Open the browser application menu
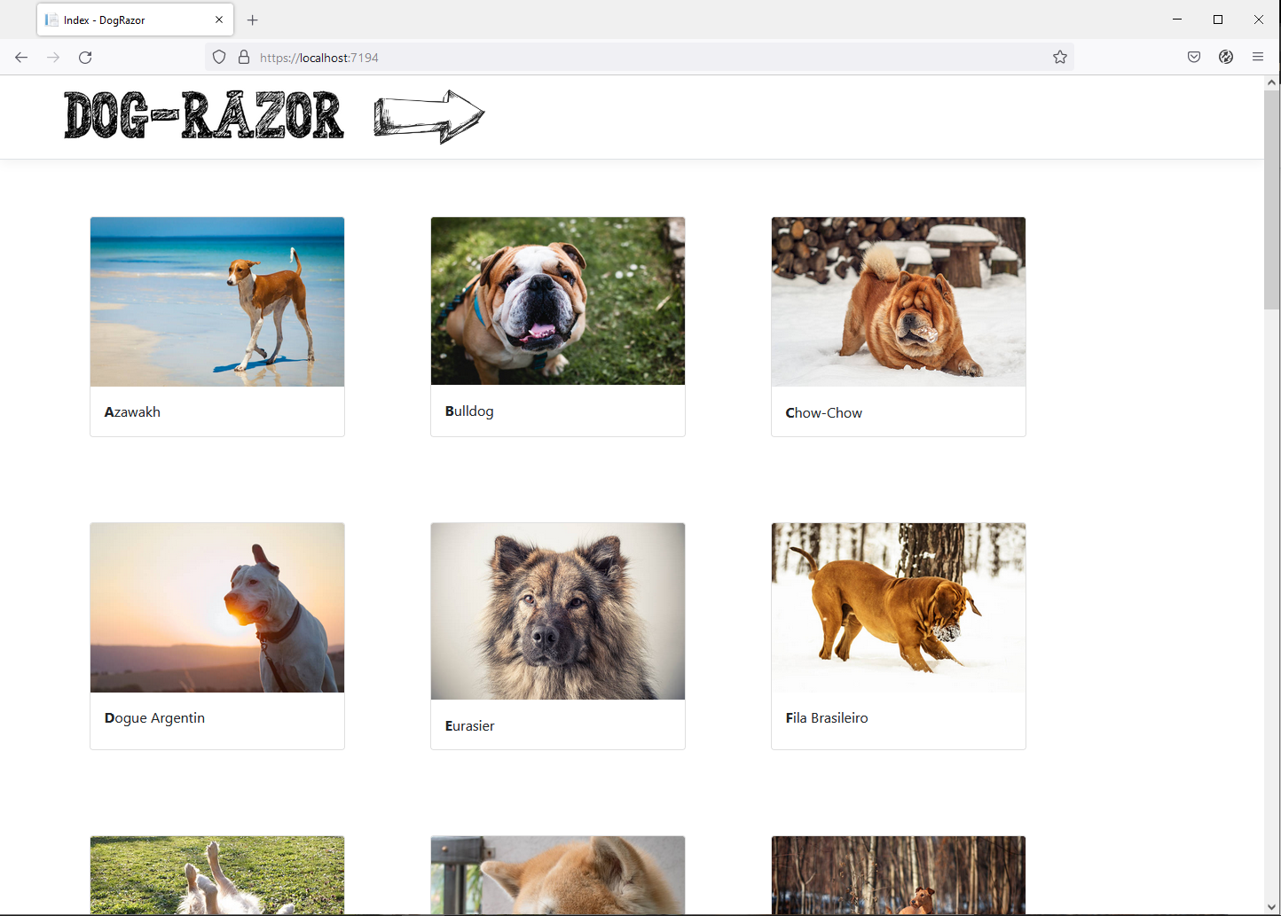Screen dimensions: 1281x916 [x=1257, y=57]
